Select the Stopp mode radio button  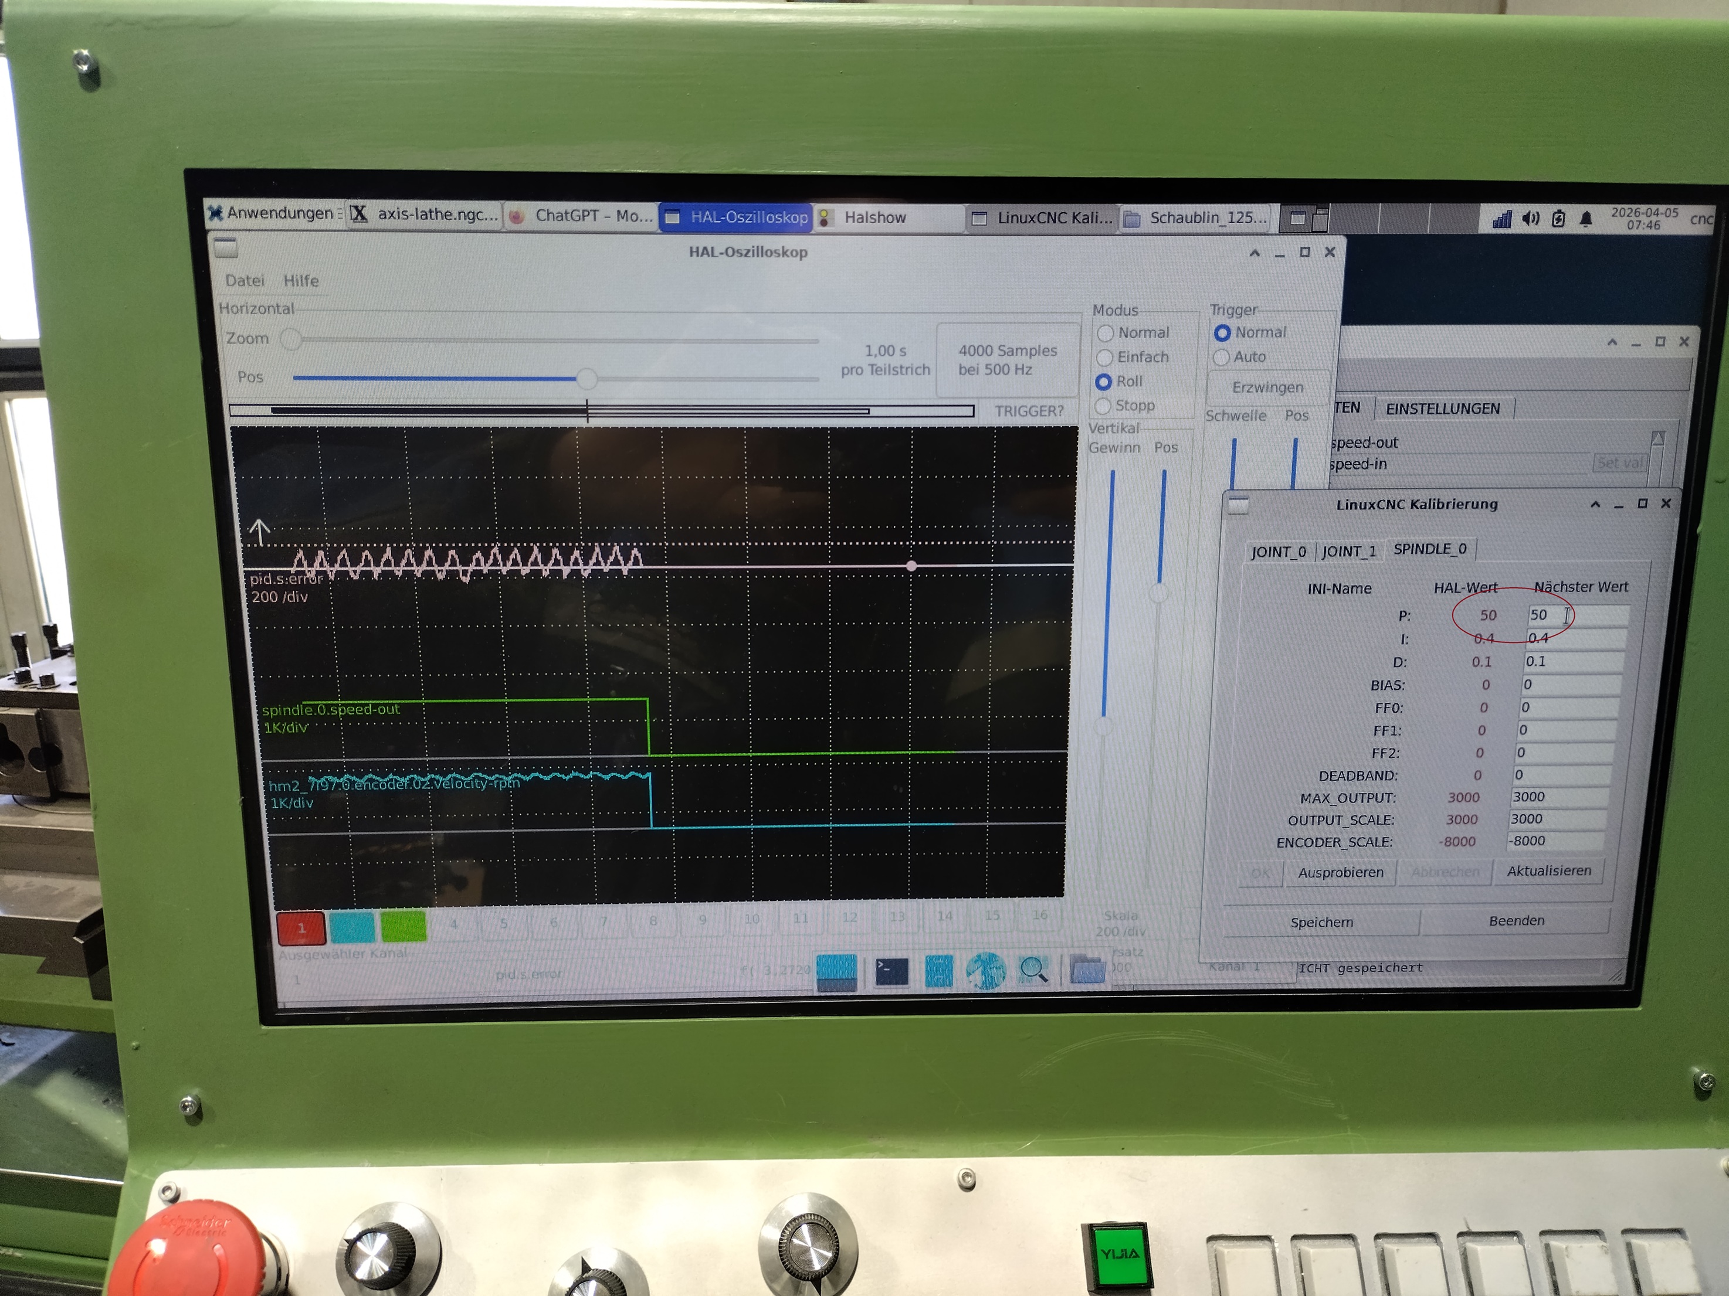[1103, 406]
